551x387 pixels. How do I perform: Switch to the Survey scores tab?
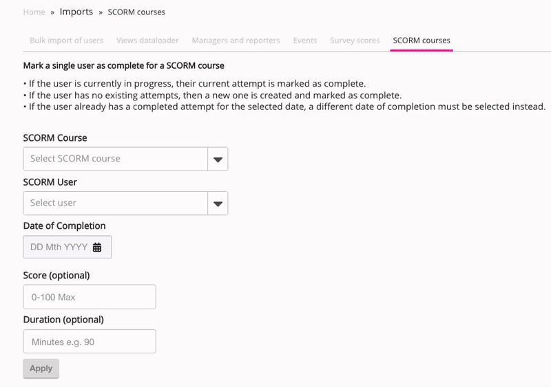(355, 41)
